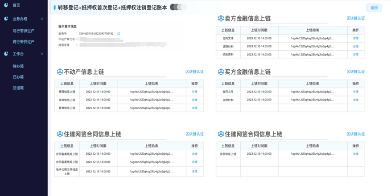The image size is (391, 196).
Task: Collapse the 业务办理 menu chevron
Action: (42, 19)
